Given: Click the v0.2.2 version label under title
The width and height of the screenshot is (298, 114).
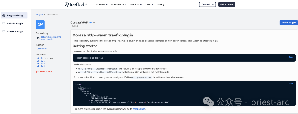Looking at the screenshot, I should [x=74, y=26].
